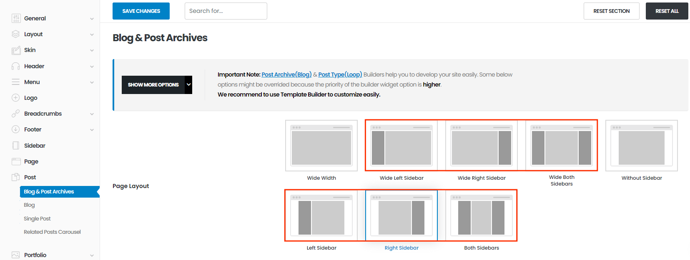Click the Save Changes button
Screen dimensions: 690x260
(141, 11)
